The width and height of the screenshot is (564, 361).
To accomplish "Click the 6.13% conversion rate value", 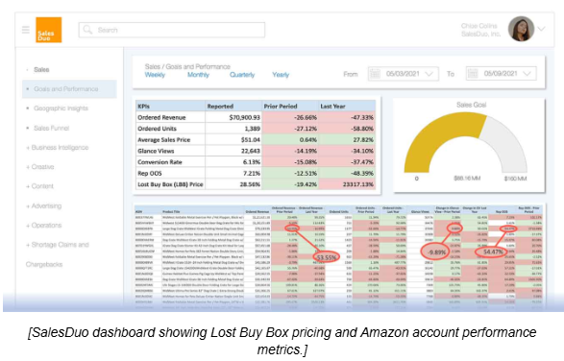I will (252, 162).
